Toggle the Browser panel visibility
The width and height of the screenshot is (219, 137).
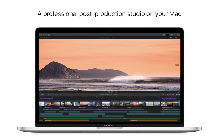coord(163,35)
